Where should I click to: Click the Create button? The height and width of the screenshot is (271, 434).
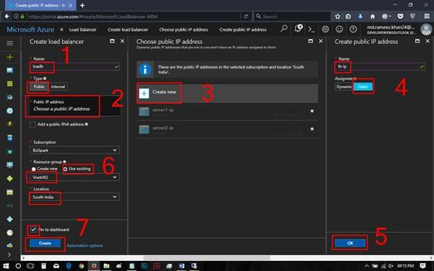[45, 244]
